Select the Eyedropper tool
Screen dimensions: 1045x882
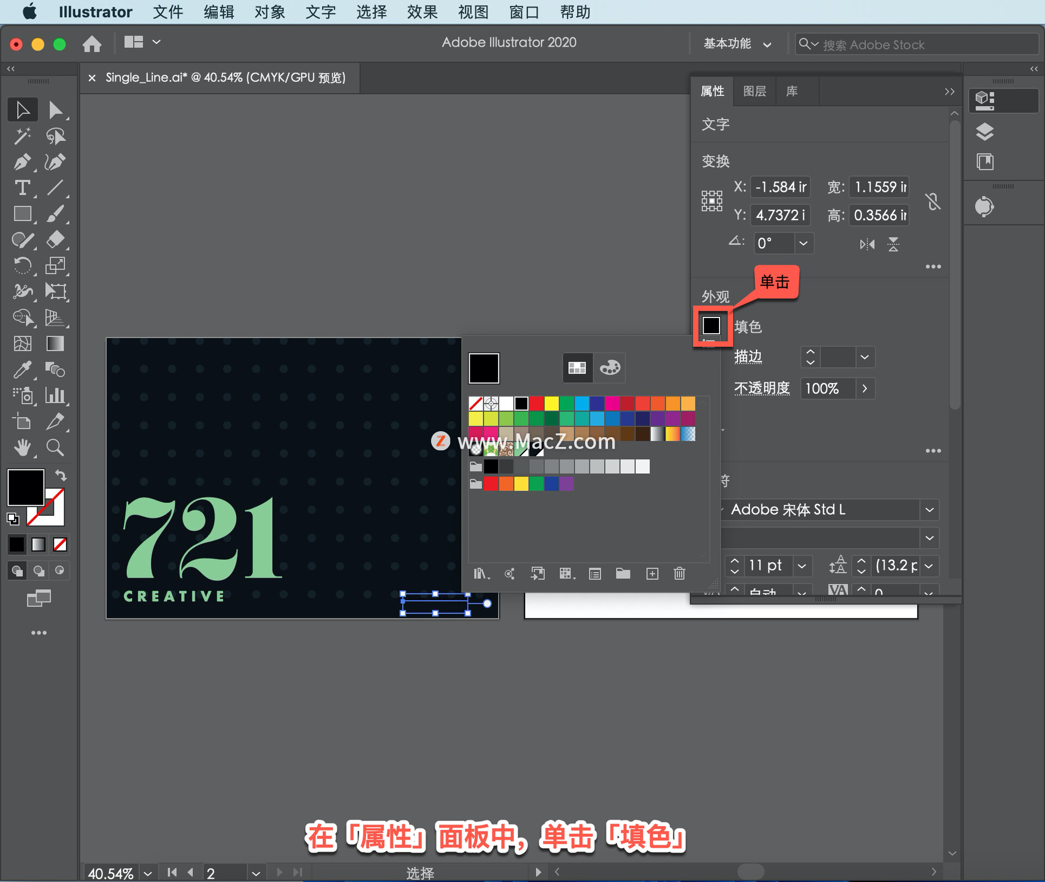[22, 370]
